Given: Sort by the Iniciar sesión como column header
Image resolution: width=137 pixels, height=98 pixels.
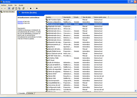Looking at the screenshot, I should click(x=101, y=17).
